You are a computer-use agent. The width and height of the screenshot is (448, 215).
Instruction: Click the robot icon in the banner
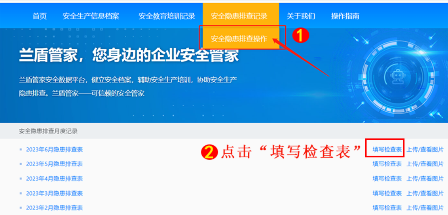pos(398,77)
